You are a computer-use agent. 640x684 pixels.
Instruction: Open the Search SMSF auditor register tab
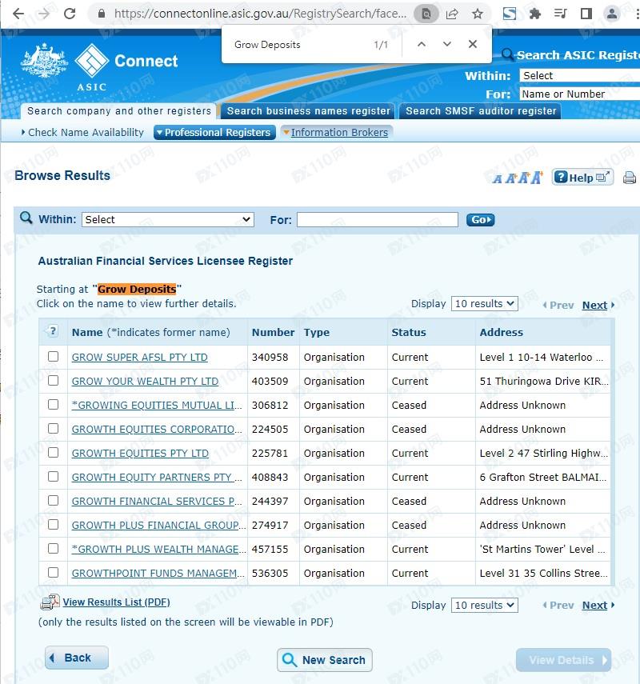point(481,111)
